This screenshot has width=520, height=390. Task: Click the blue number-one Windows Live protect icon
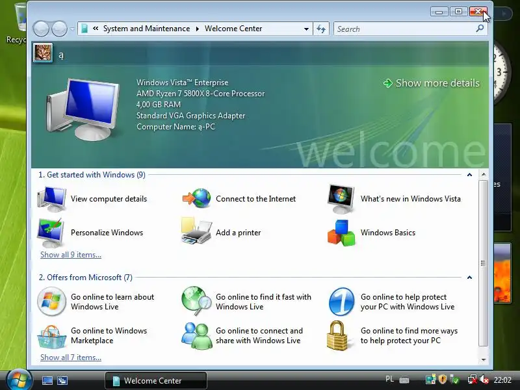342,302
